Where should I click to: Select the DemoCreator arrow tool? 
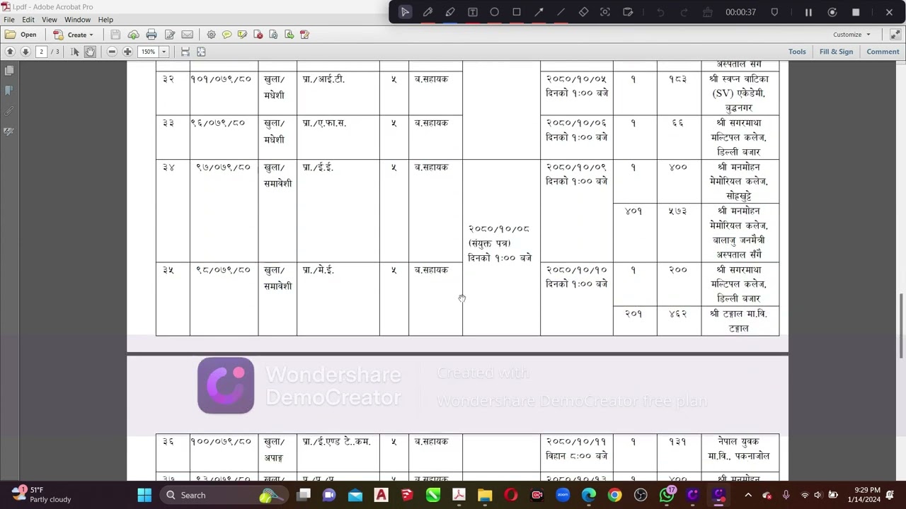(539, 12)
